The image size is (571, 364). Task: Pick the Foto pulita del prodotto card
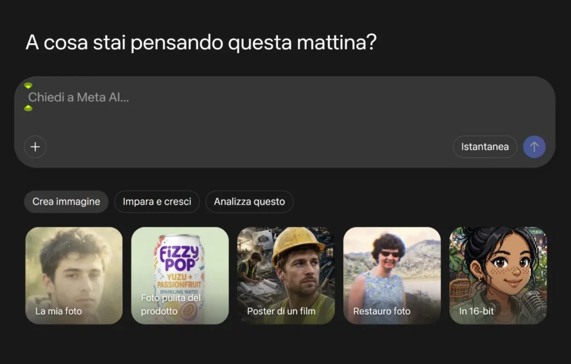pyautogui.click(x=180, y=275)
